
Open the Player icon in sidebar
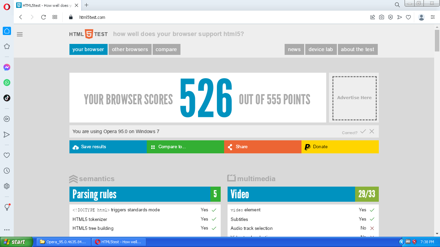[7, 119]
